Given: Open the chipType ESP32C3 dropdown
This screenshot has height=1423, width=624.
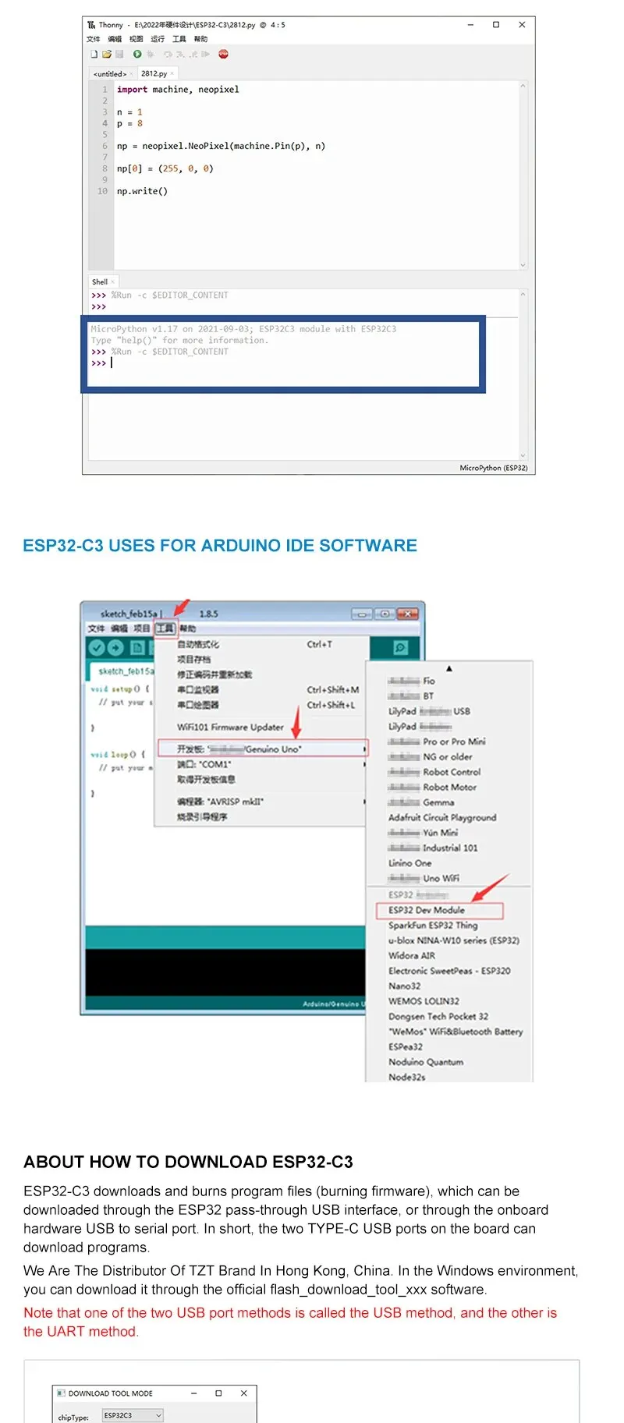Looking at the screenshot, I should (133, 1415).
